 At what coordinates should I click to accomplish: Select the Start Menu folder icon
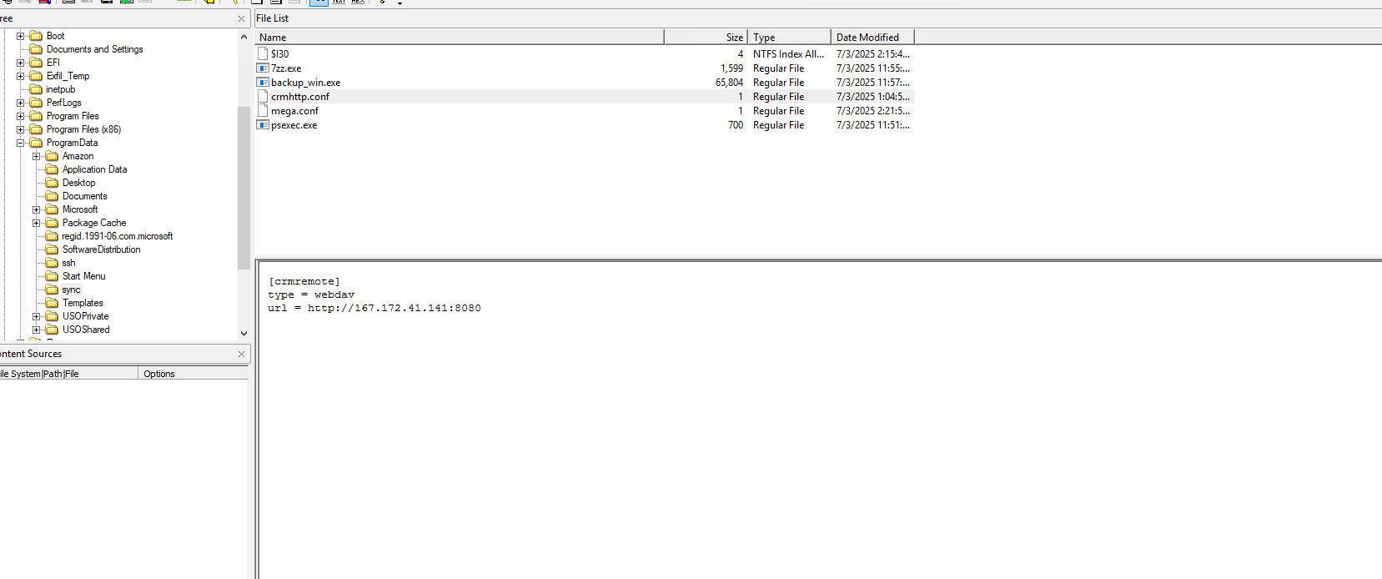click(x=52, y=276)
